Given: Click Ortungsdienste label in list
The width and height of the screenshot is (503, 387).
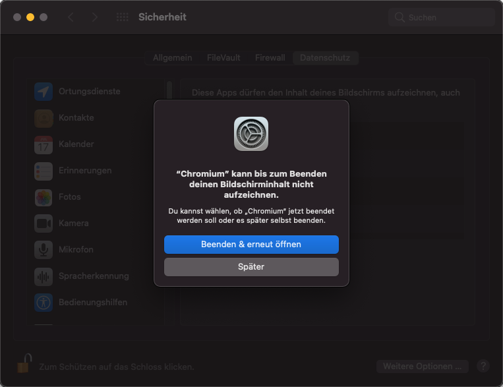Looking at the screenshot, I should (90, 92).
